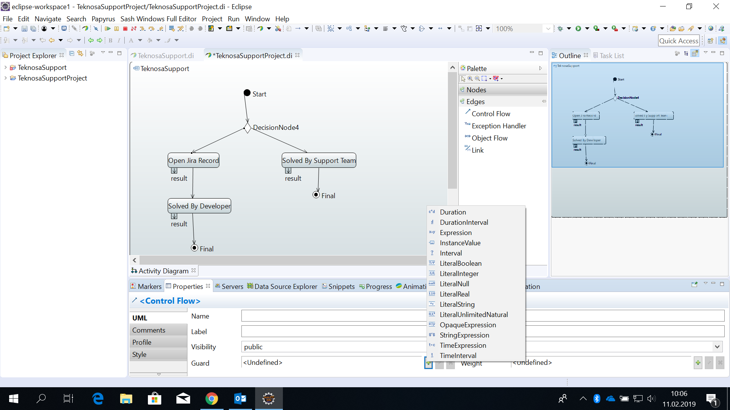
Task: Click the Windows Start button
Action: point(14,399)
